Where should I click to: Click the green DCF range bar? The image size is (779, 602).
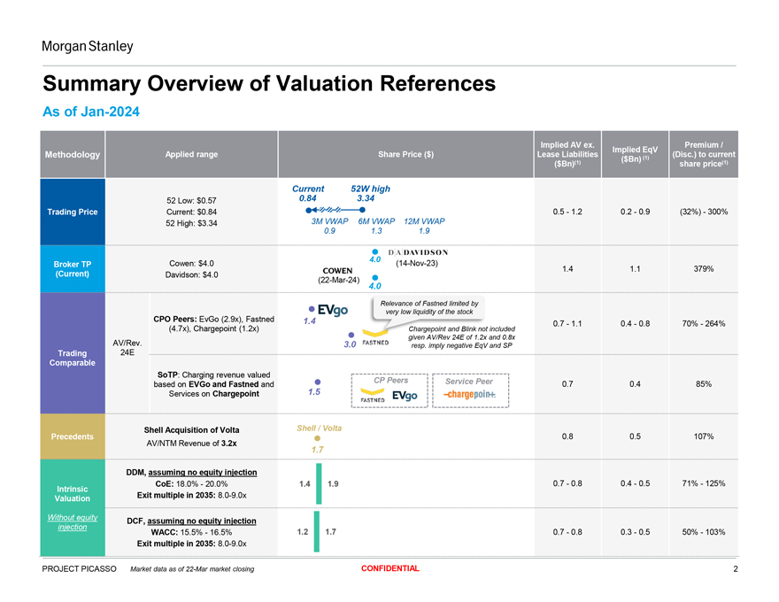click(318, 532)
